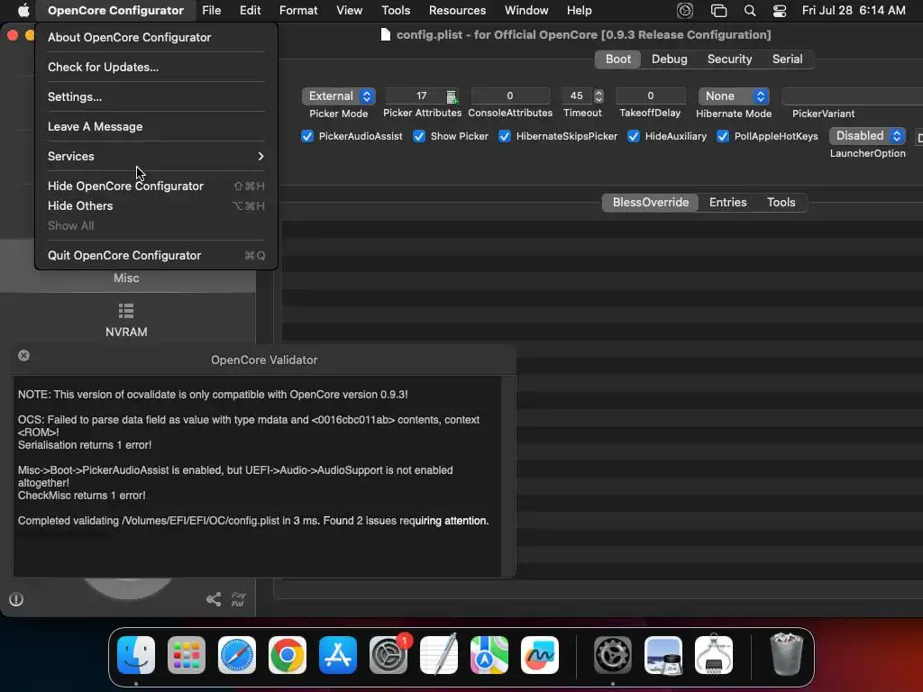Image resolution: width=923 pixels, height=692 pixels.
Task: Disable HideAuxiliary checkbox
Action: (x=634, y=137)
